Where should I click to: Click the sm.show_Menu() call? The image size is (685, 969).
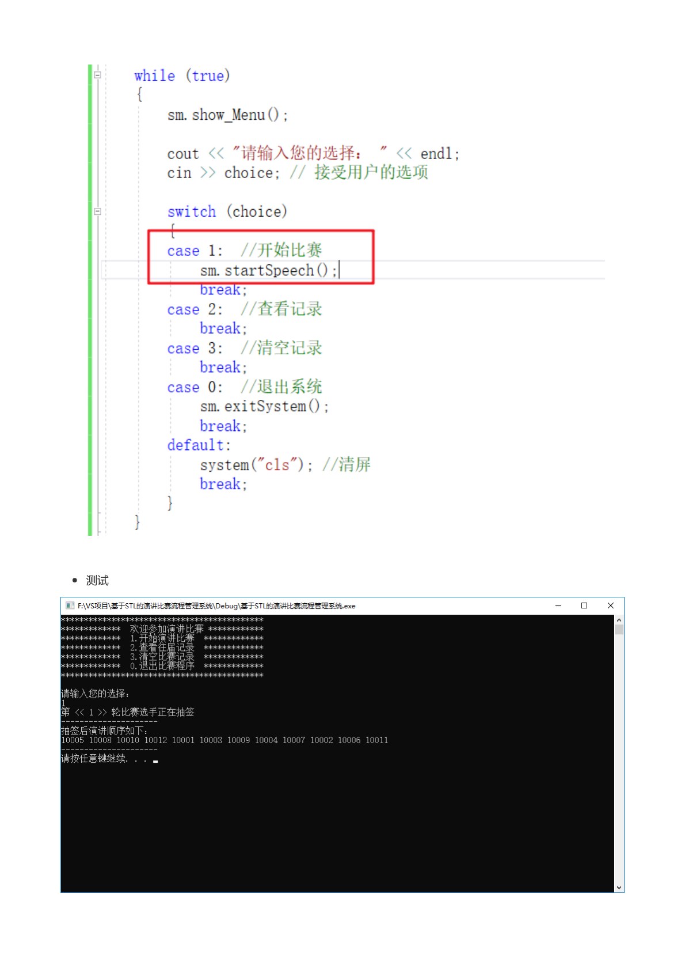227,115
